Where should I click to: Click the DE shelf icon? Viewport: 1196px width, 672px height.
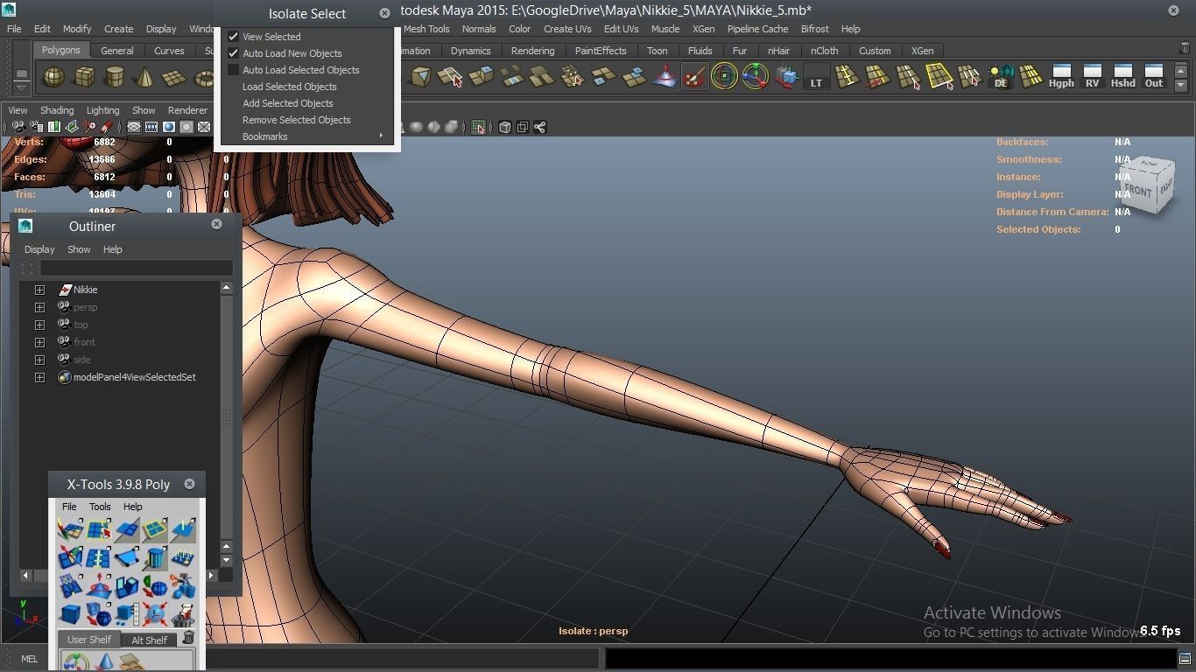click(1001, 77)
